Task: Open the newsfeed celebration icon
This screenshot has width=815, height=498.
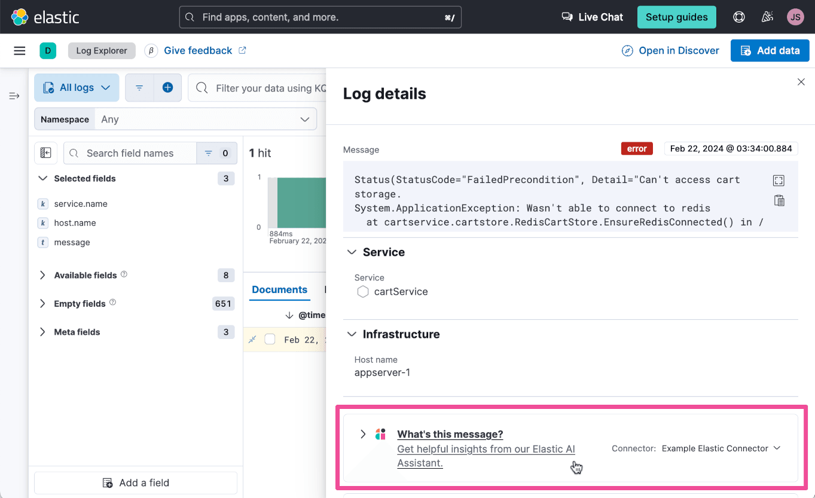Action: point(767,17)
